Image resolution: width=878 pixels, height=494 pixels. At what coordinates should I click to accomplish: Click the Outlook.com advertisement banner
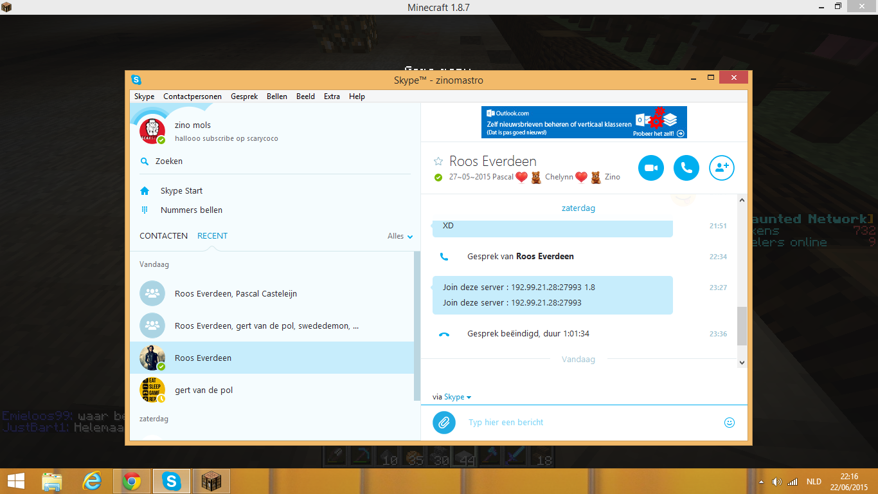584,122
